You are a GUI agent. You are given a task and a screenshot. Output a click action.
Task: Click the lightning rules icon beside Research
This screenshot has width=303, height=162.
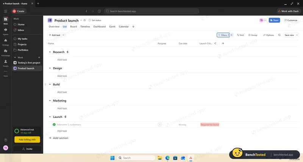(x=67, y=52)
